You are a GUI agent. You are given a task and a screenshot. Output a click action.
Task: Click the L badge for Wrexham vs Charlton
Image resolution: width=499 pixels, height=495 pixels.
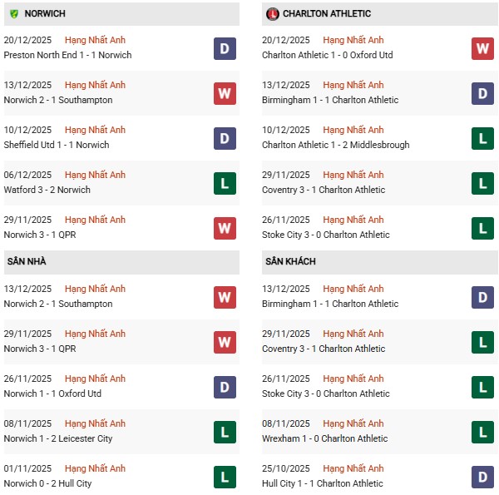pos(482,432)
